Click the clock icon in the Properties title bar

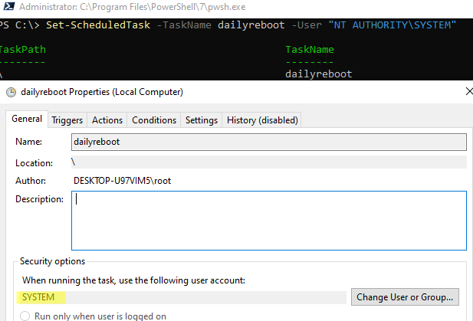pyautogui.click(x=10, y=92)
